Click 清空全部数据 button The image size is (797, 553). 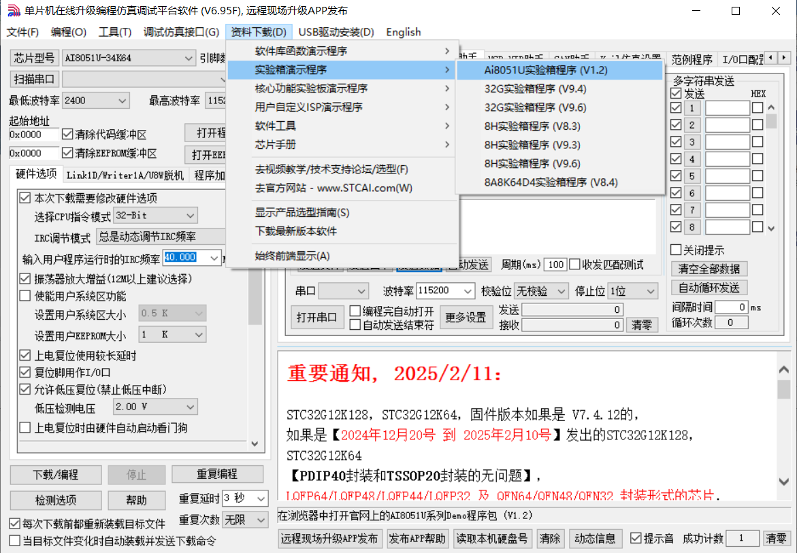(709, 269)
